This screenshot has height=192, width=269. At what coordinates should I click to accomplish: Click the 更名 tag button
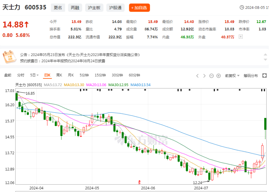58,8
